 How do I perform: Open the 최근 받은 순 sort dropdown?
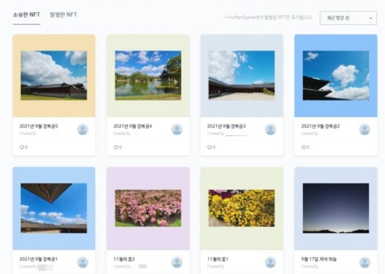348,18
